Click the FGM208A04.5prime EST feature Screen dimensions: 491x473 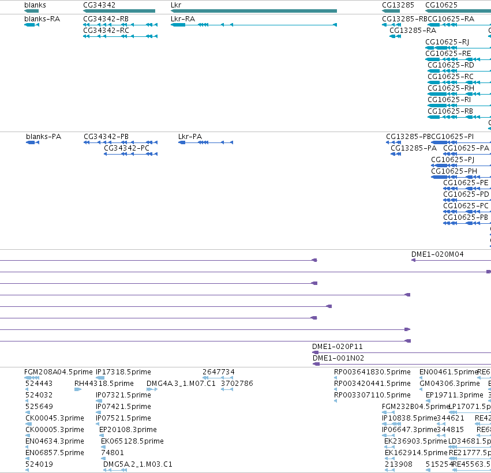point(32,378)
